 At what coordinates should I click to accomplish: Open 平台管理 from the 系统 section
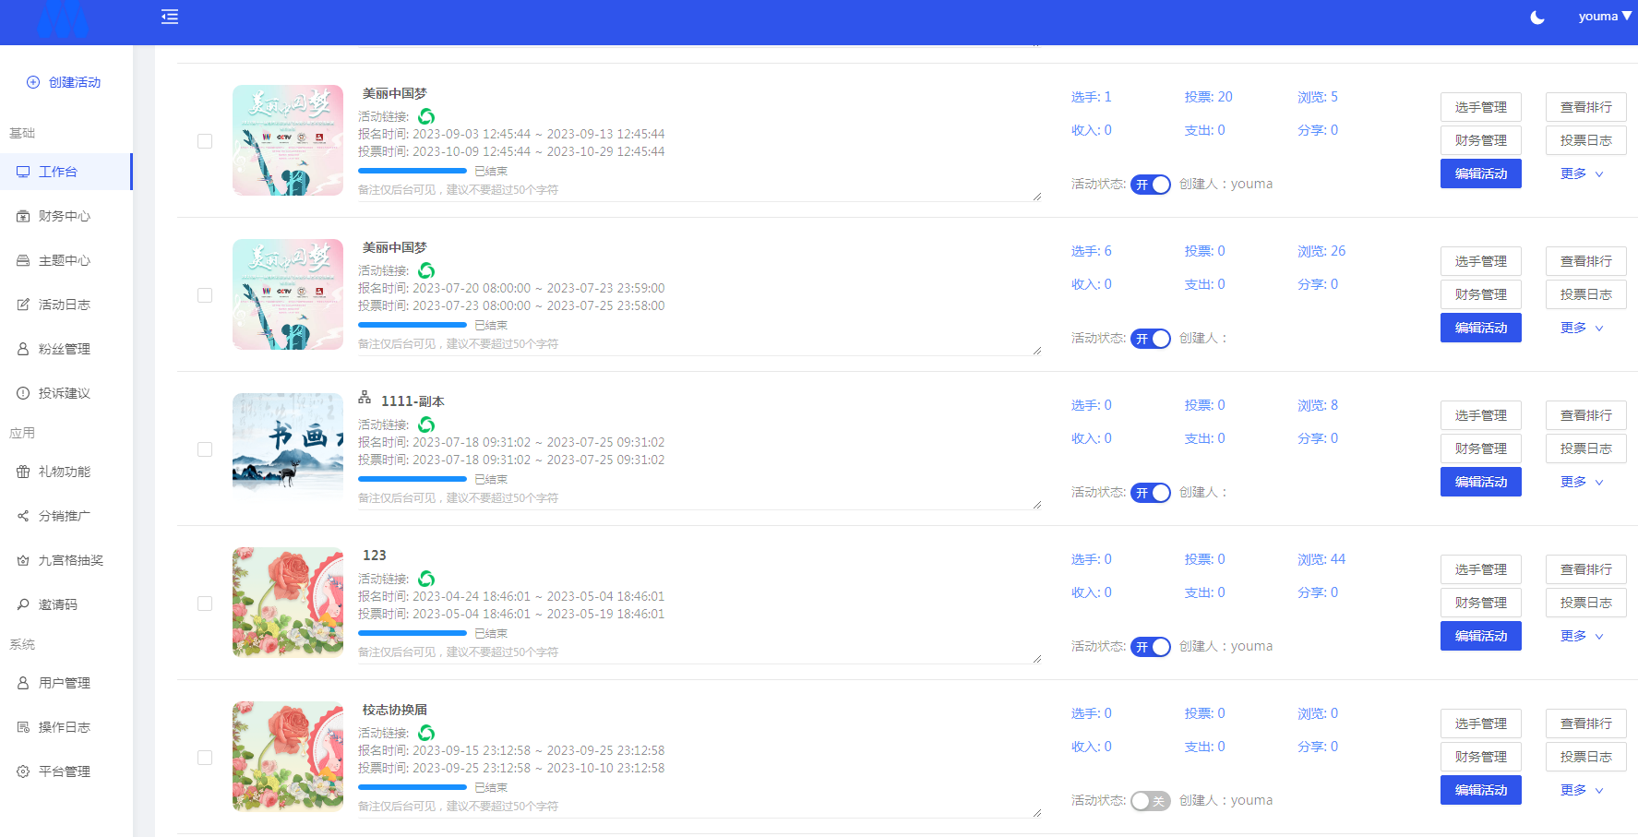point(65,771)
